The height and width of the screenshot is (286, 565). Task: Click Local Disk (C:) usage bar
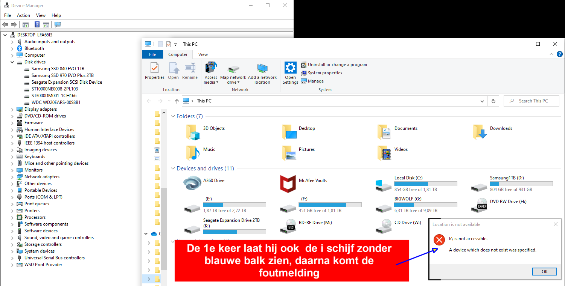[426, 184]
